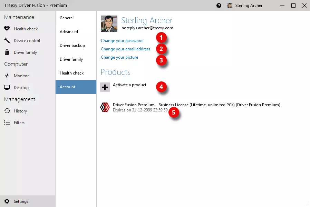Open Settings at sidebar bottom
The width and height of the screenshot is (310, 207).
(x=28, y=201)
